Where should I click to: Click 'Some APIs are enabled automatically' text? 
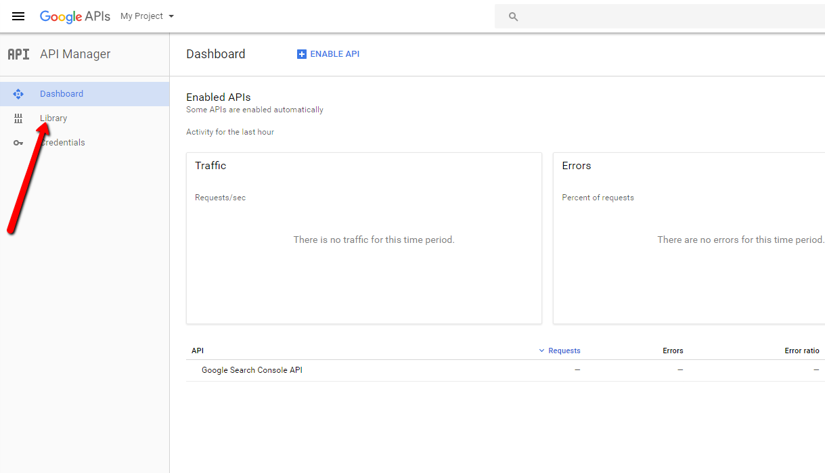(x=254, y=110)
